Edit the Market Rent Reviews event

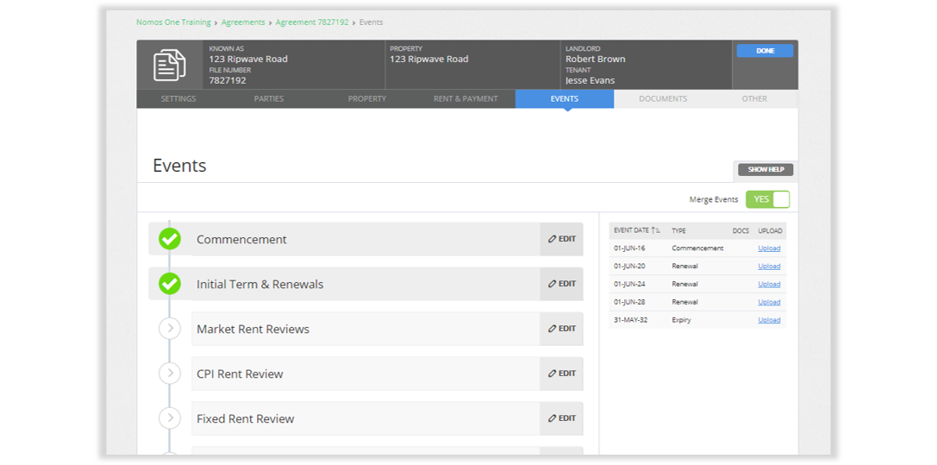pos(562,329)
